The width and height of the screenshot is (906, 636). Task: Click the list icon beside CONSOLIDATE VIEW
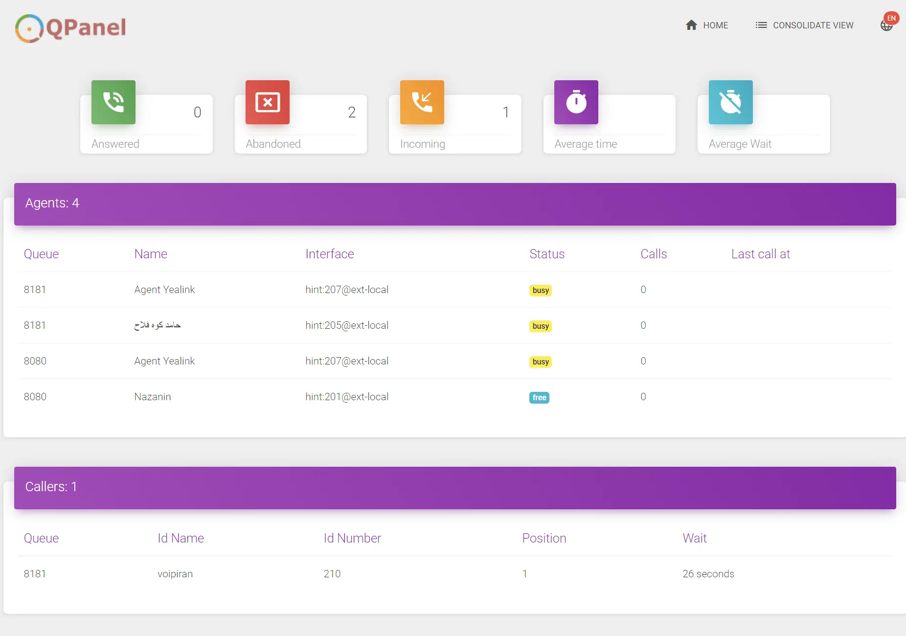[761, 25]
